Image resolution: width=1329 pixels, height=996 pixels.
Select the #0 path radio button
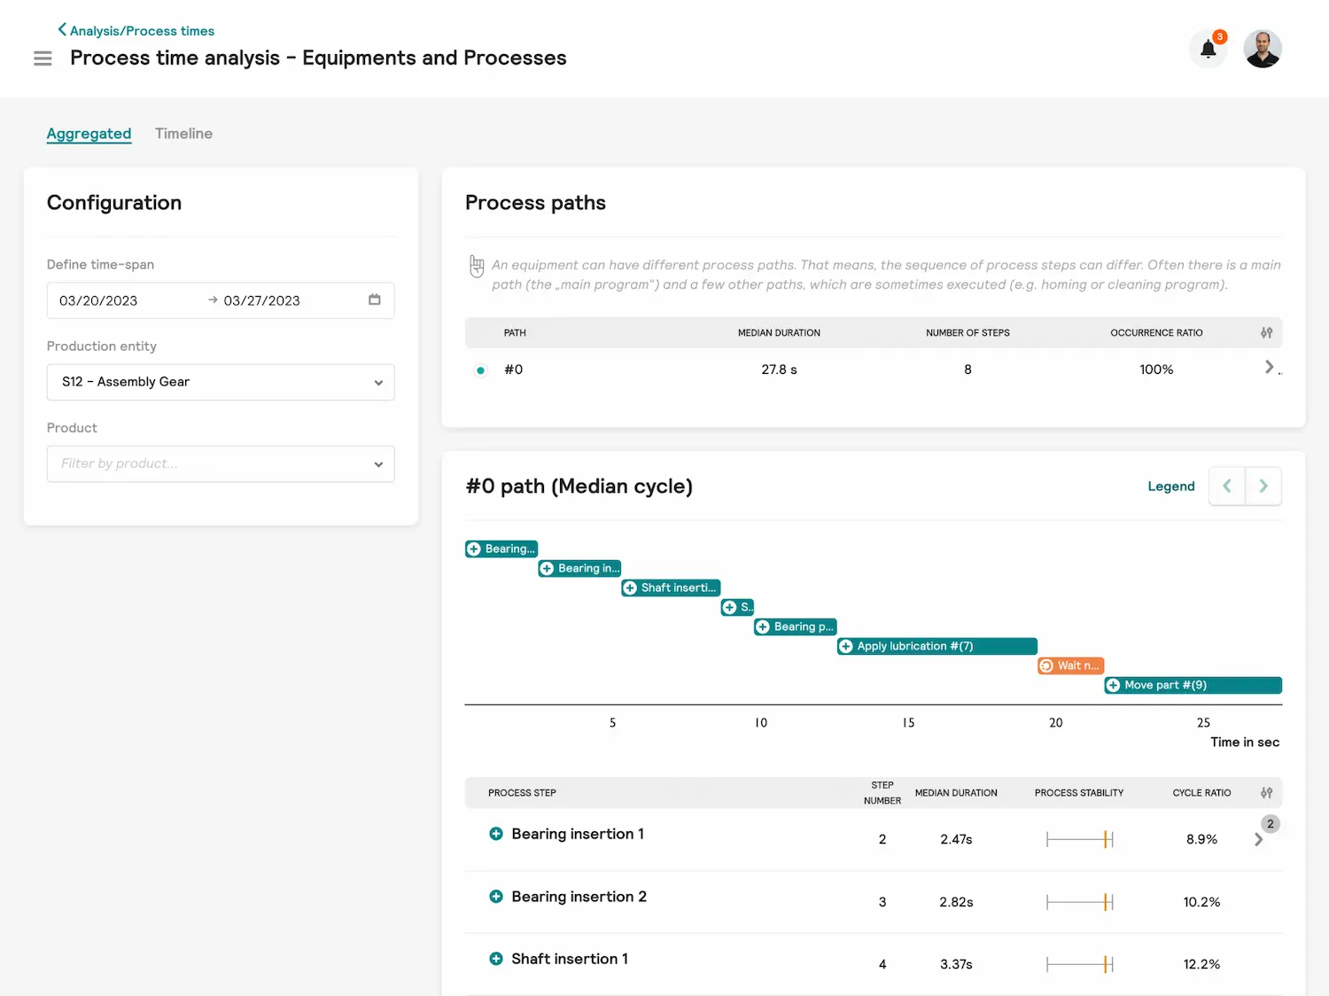pos(480,370)
